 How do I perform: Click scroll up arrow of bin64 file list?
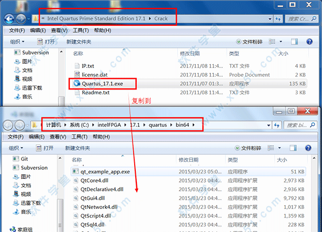coord(314,158)
